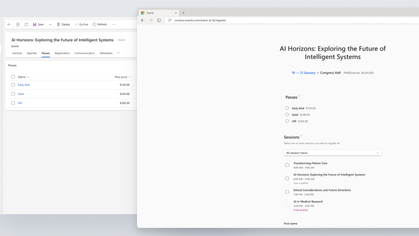Click the Fully booked label
The width and height of the screenshot is (419, 236).
coord(300,210)
